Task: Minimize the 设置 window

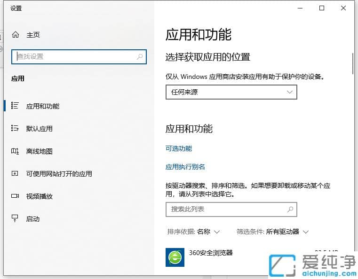Action: pyautogui.click(x=300, y=8)
